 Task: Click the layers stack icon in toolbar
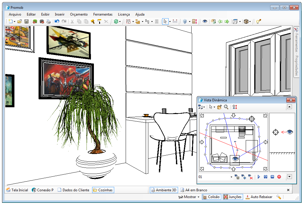(185, 21)
